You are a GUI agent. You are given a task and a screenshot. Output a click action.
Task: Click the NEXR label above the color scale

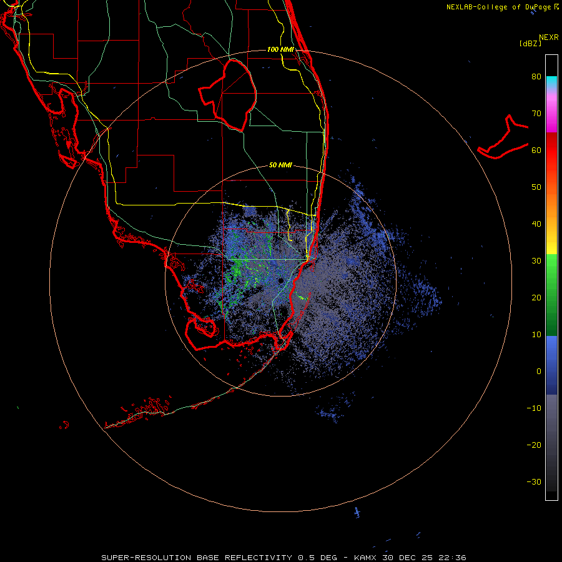pos(548,37)
